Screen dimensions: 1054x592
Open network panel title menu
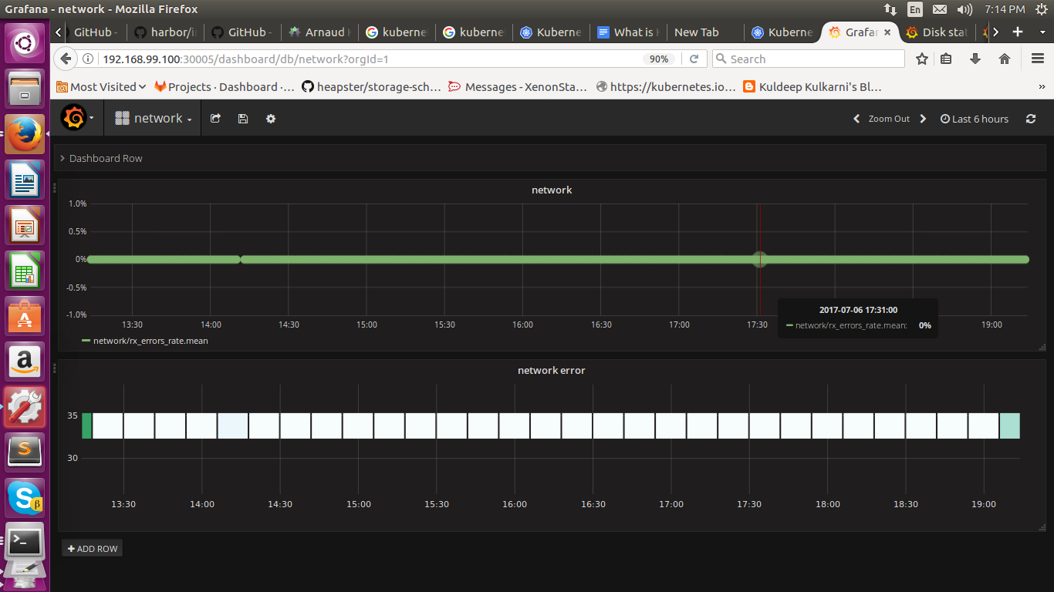coord(552,190)
